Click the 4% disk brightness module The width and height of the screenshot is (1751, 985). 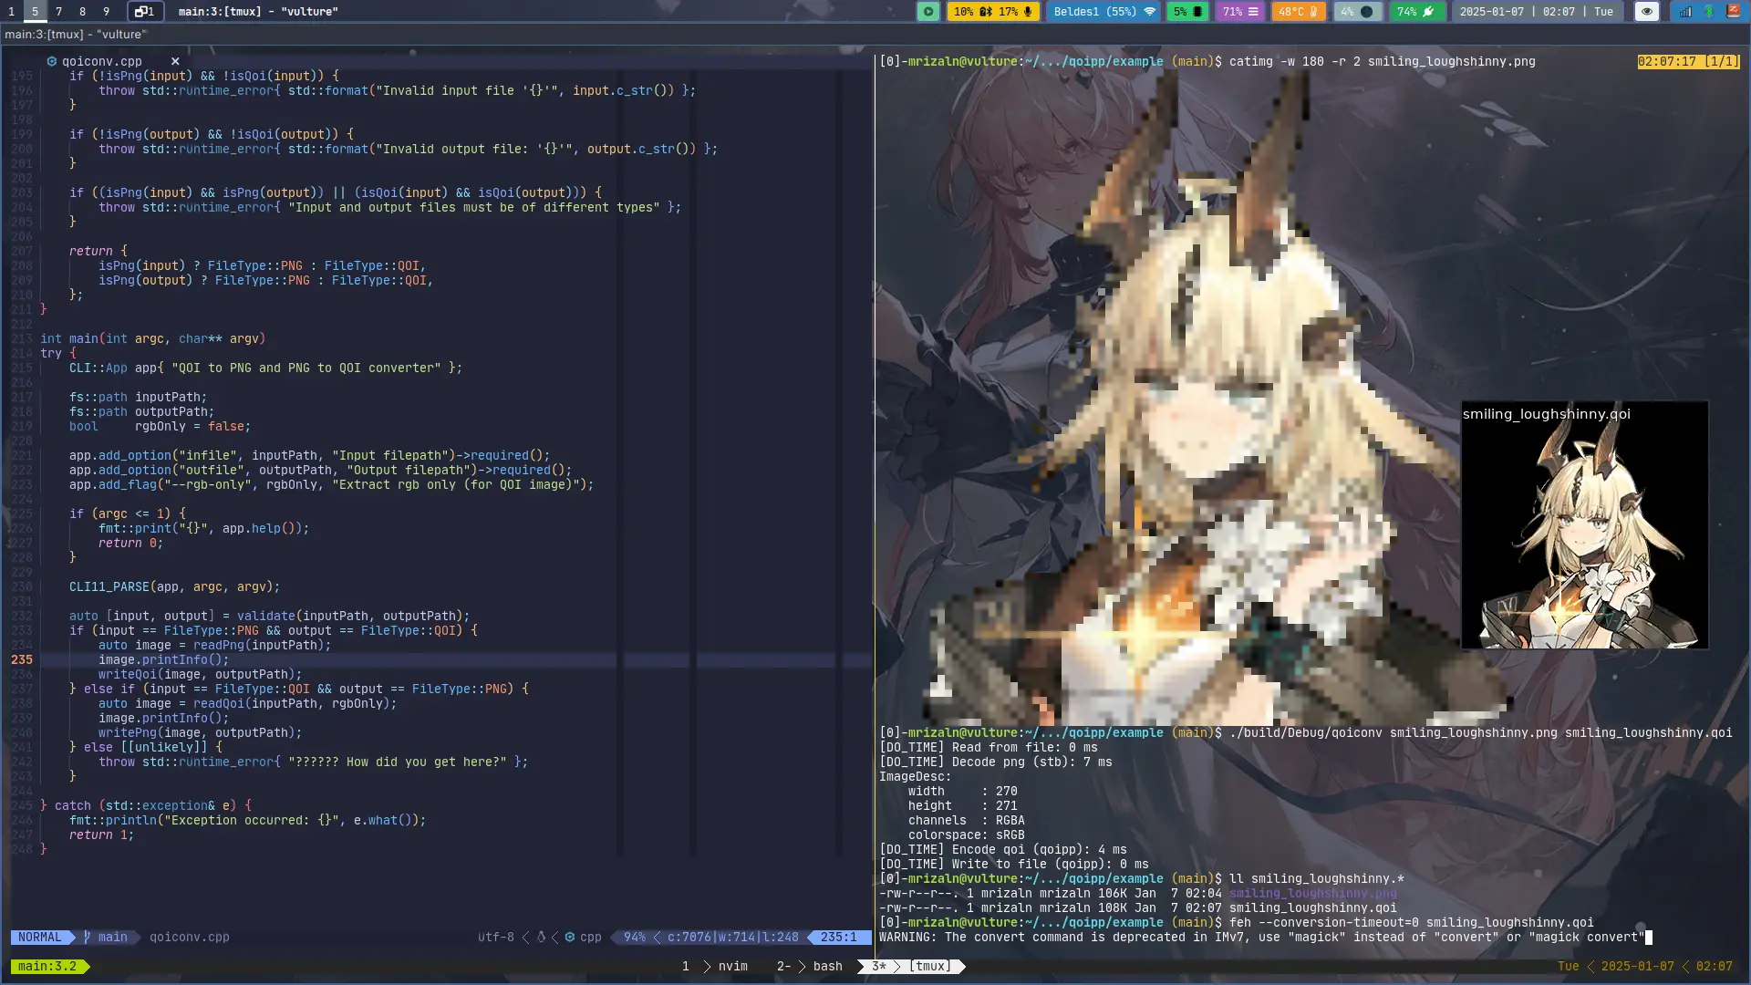point(1356,12)
